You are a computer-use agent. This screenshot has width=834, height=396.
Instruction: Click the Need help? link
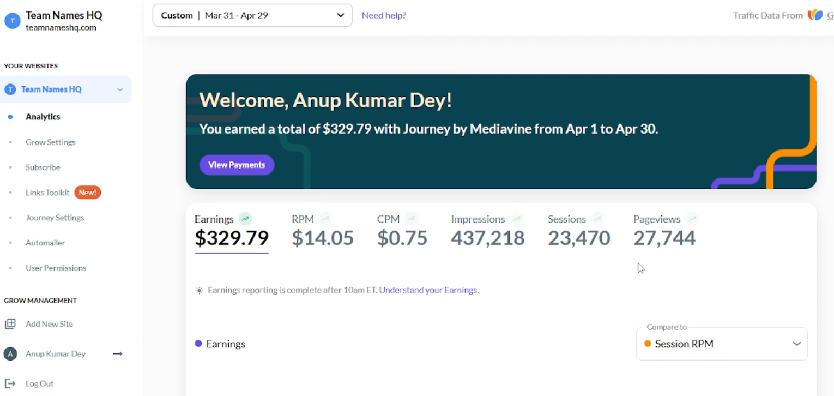384,15
